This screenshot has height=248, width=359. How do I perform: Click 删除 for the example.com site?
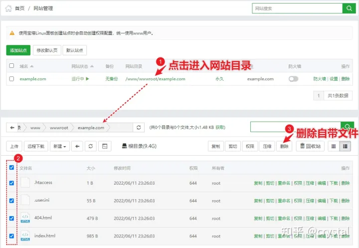(x=346, y=79)
